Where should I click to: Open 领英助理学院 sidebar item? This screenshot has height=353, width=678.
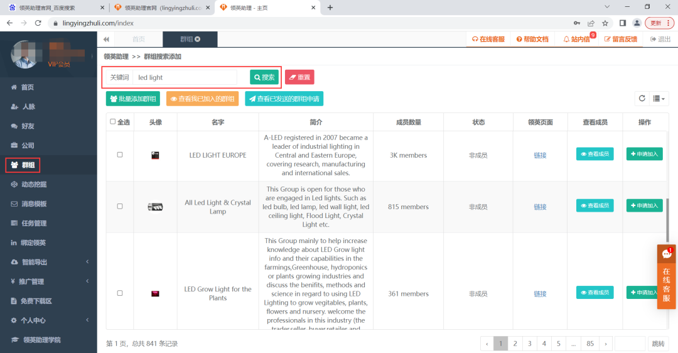(48, 340)
